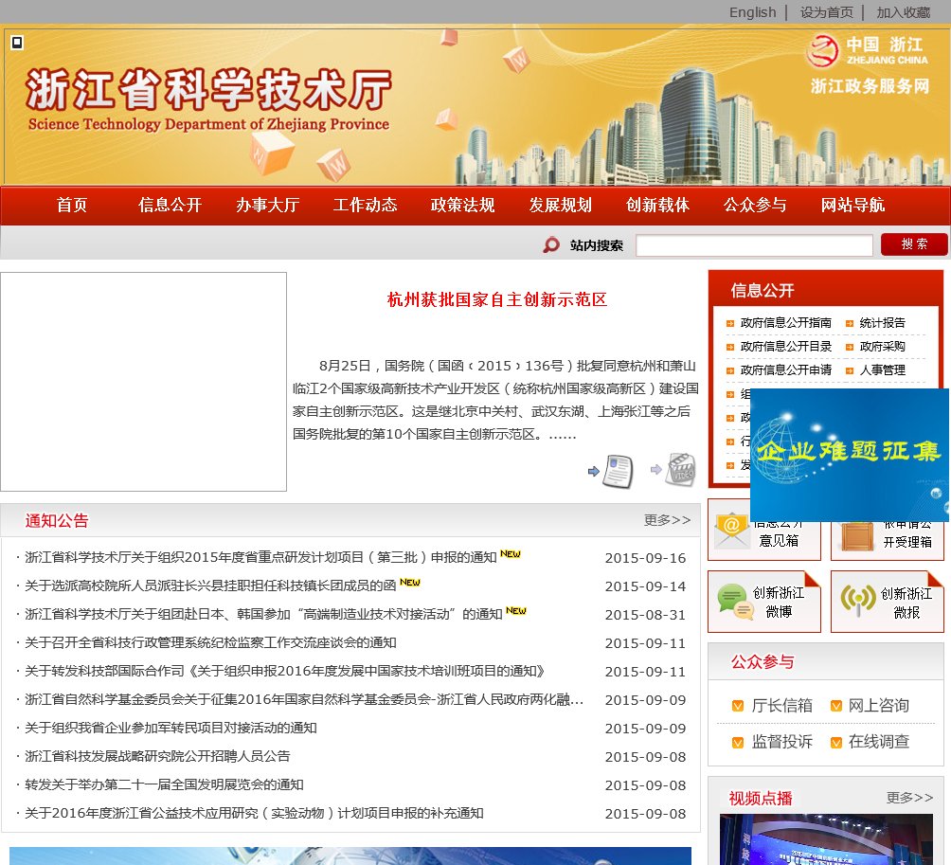Viewport: 951px width, 865px height.
Task: Open the 办事大厅 navigation menu
Action: 267,205
